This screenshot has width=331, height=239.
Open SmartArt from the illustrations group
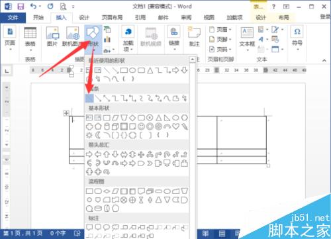coord(107,30)
